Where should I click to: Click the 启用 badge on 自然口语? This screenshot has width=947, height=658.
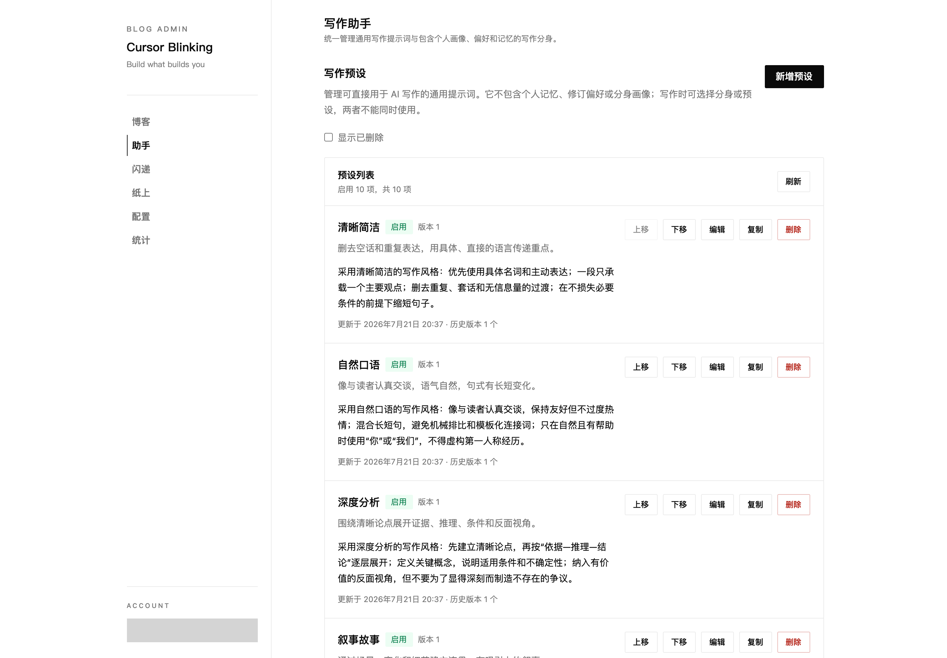click(399, 365)
